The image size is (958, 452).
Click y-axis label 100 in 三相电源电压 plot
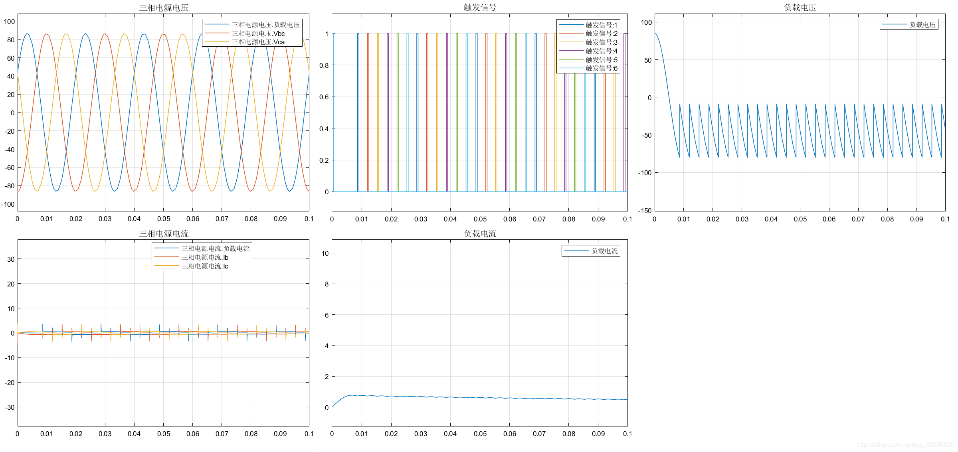[x=10, y=22]
